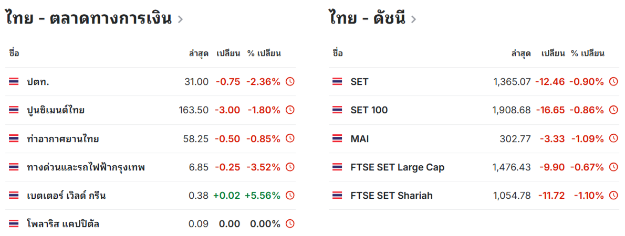Click the clock icon in the เบตเตอร์ เวิลด์ กรีน row
625x236 pixels.
290,196
